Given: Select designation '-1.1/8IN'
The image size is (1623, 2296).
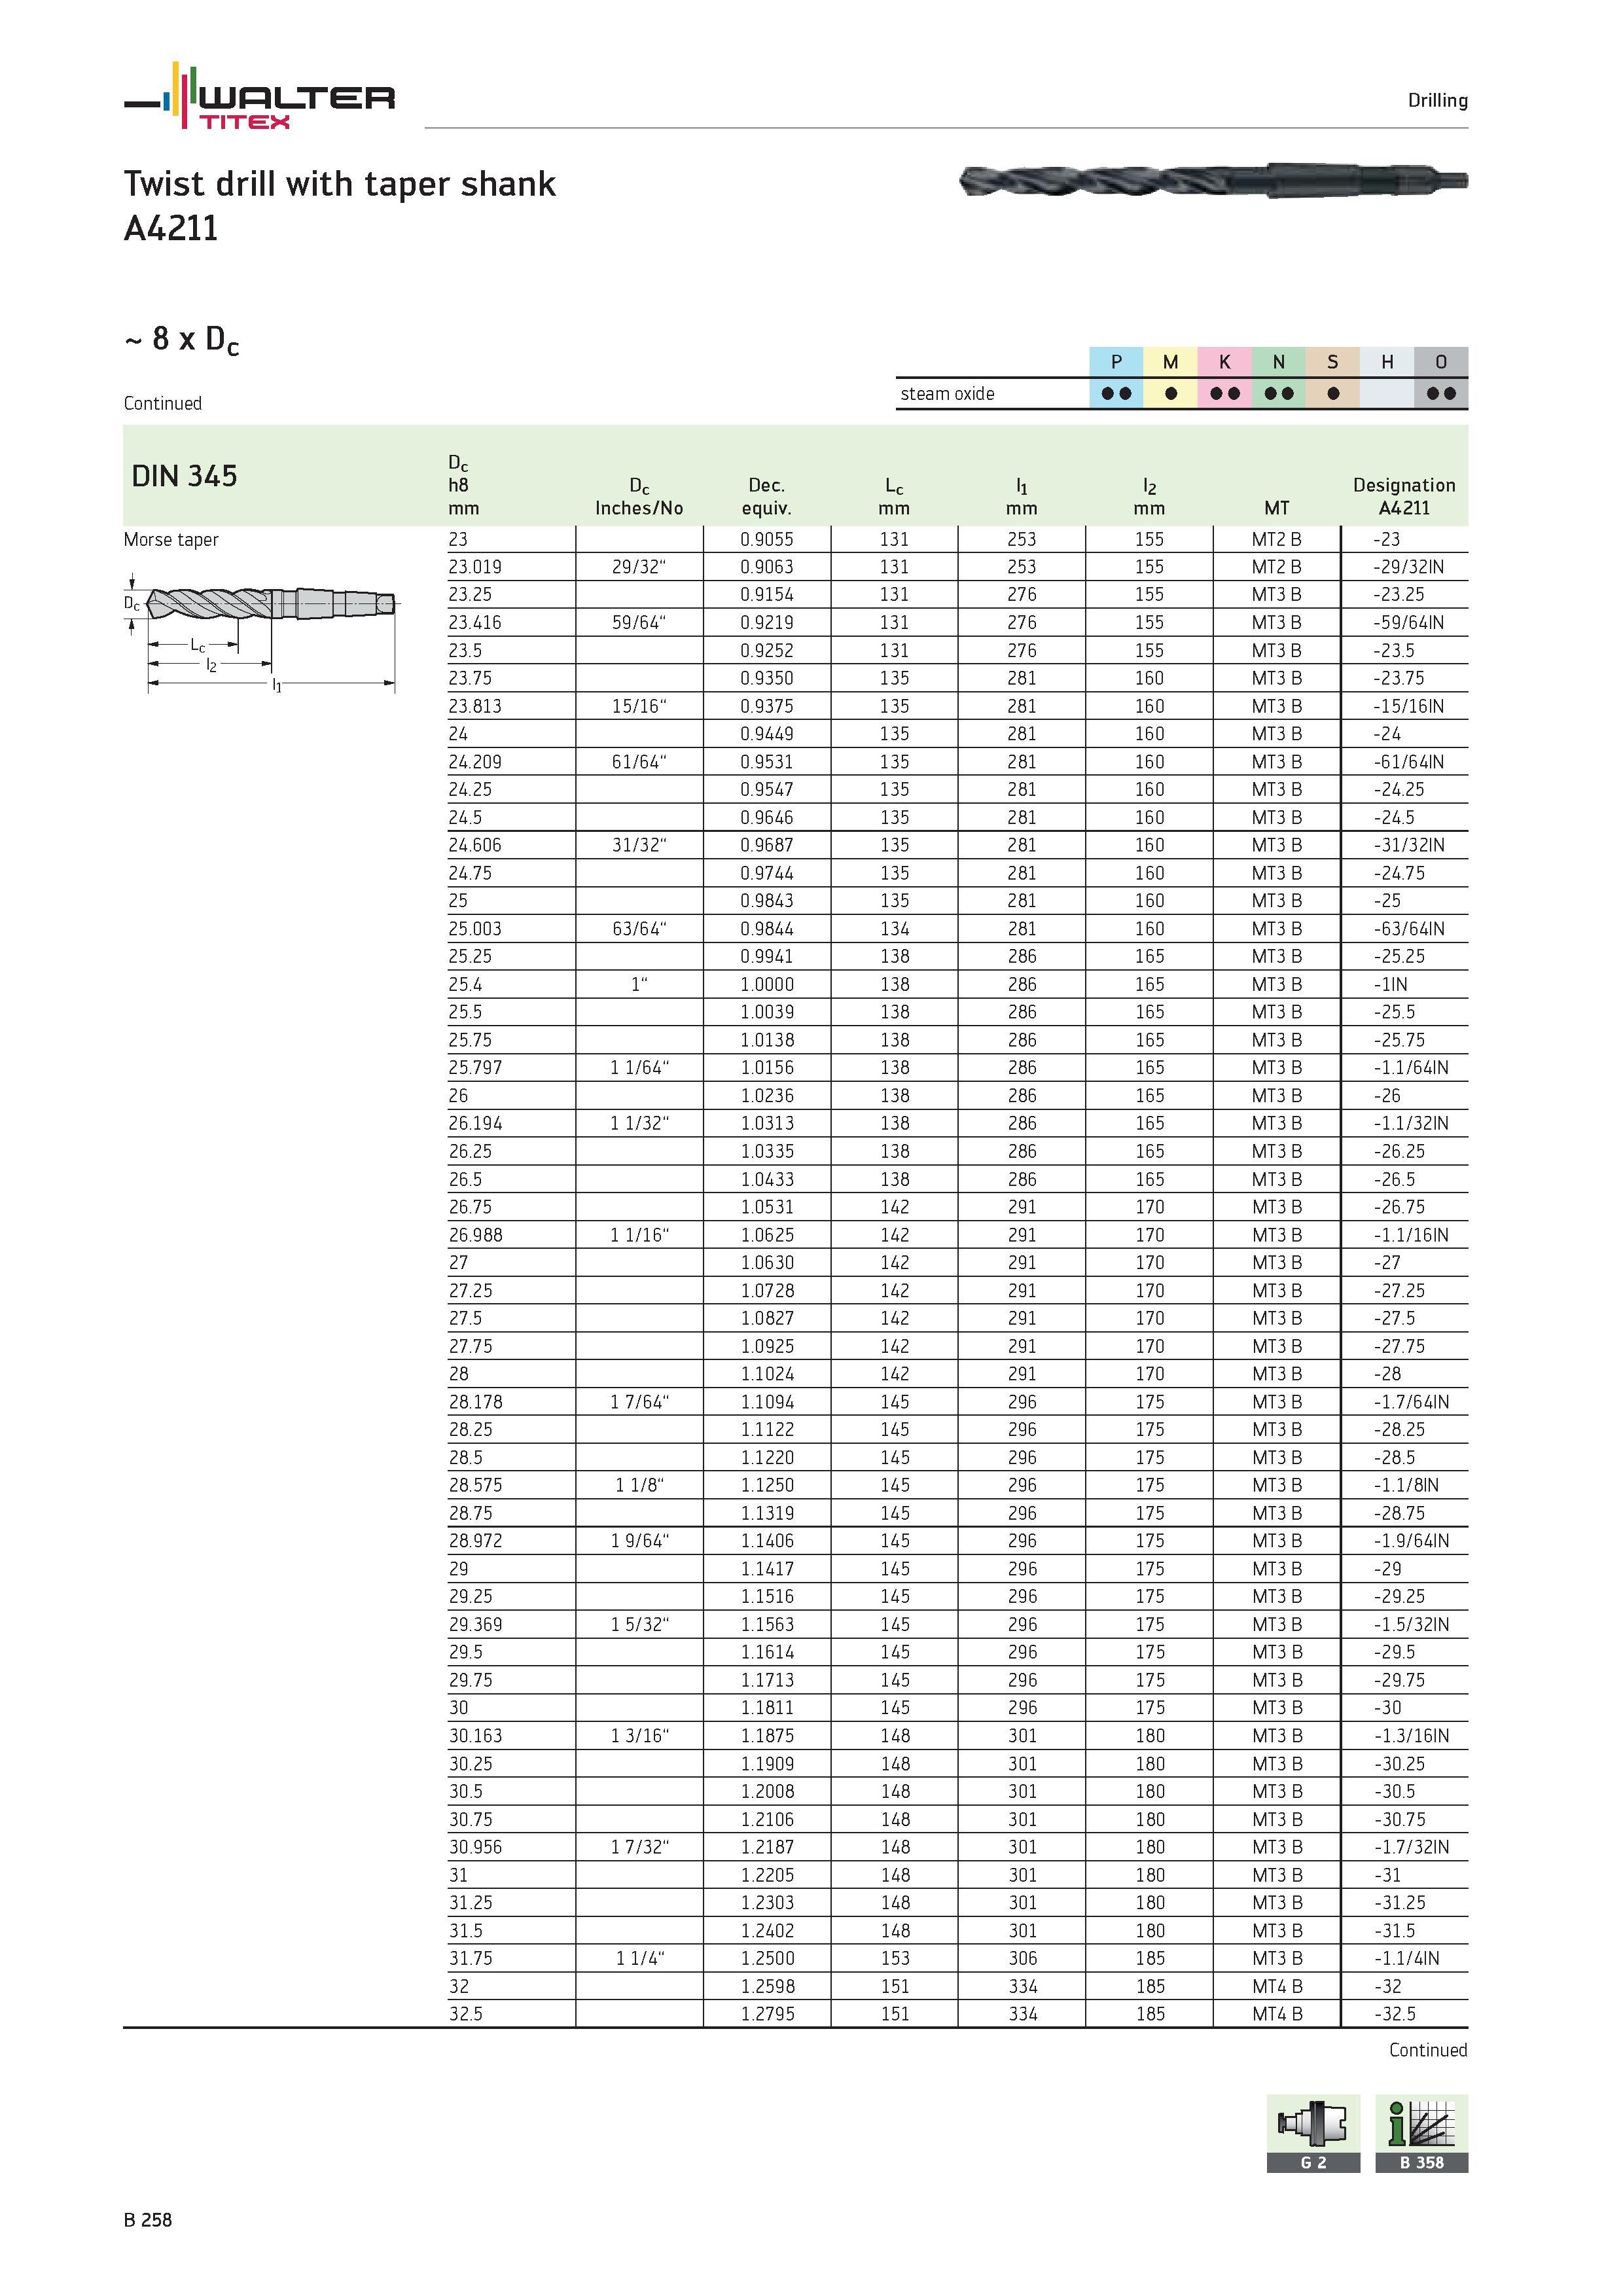Looking at the screenshot, I should tap(1406, 1485).
